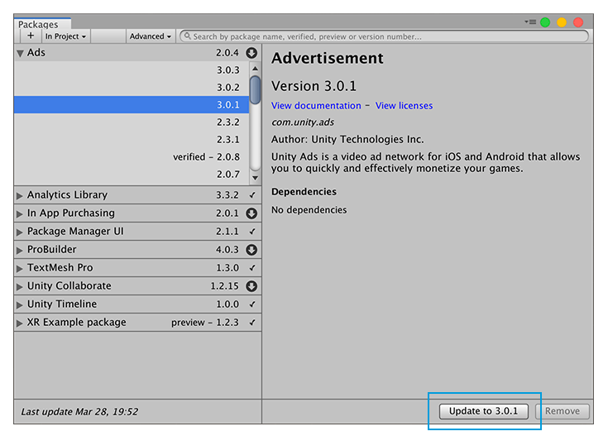
Task: Open the panel options menu icon
Action: coord(530,22)
